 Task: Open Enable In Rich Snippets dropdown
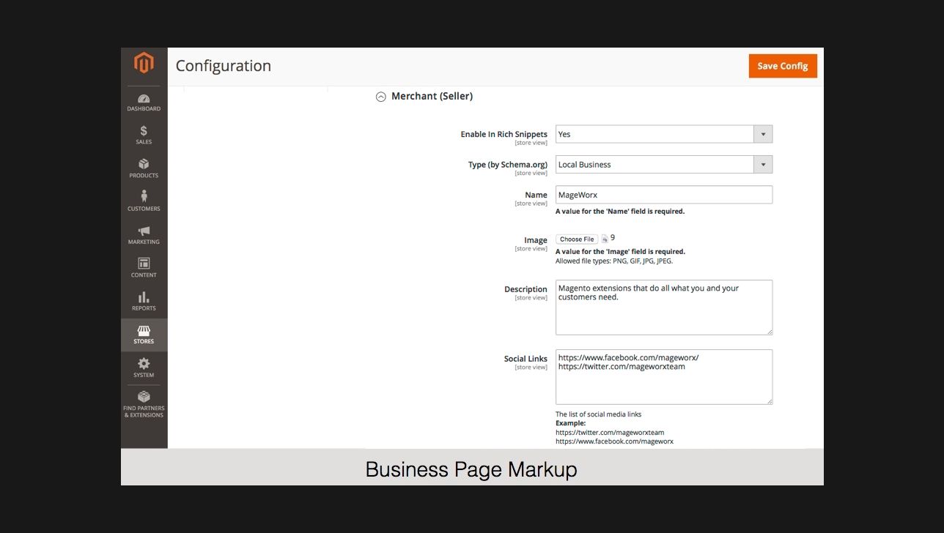click(x=663, y=134)
